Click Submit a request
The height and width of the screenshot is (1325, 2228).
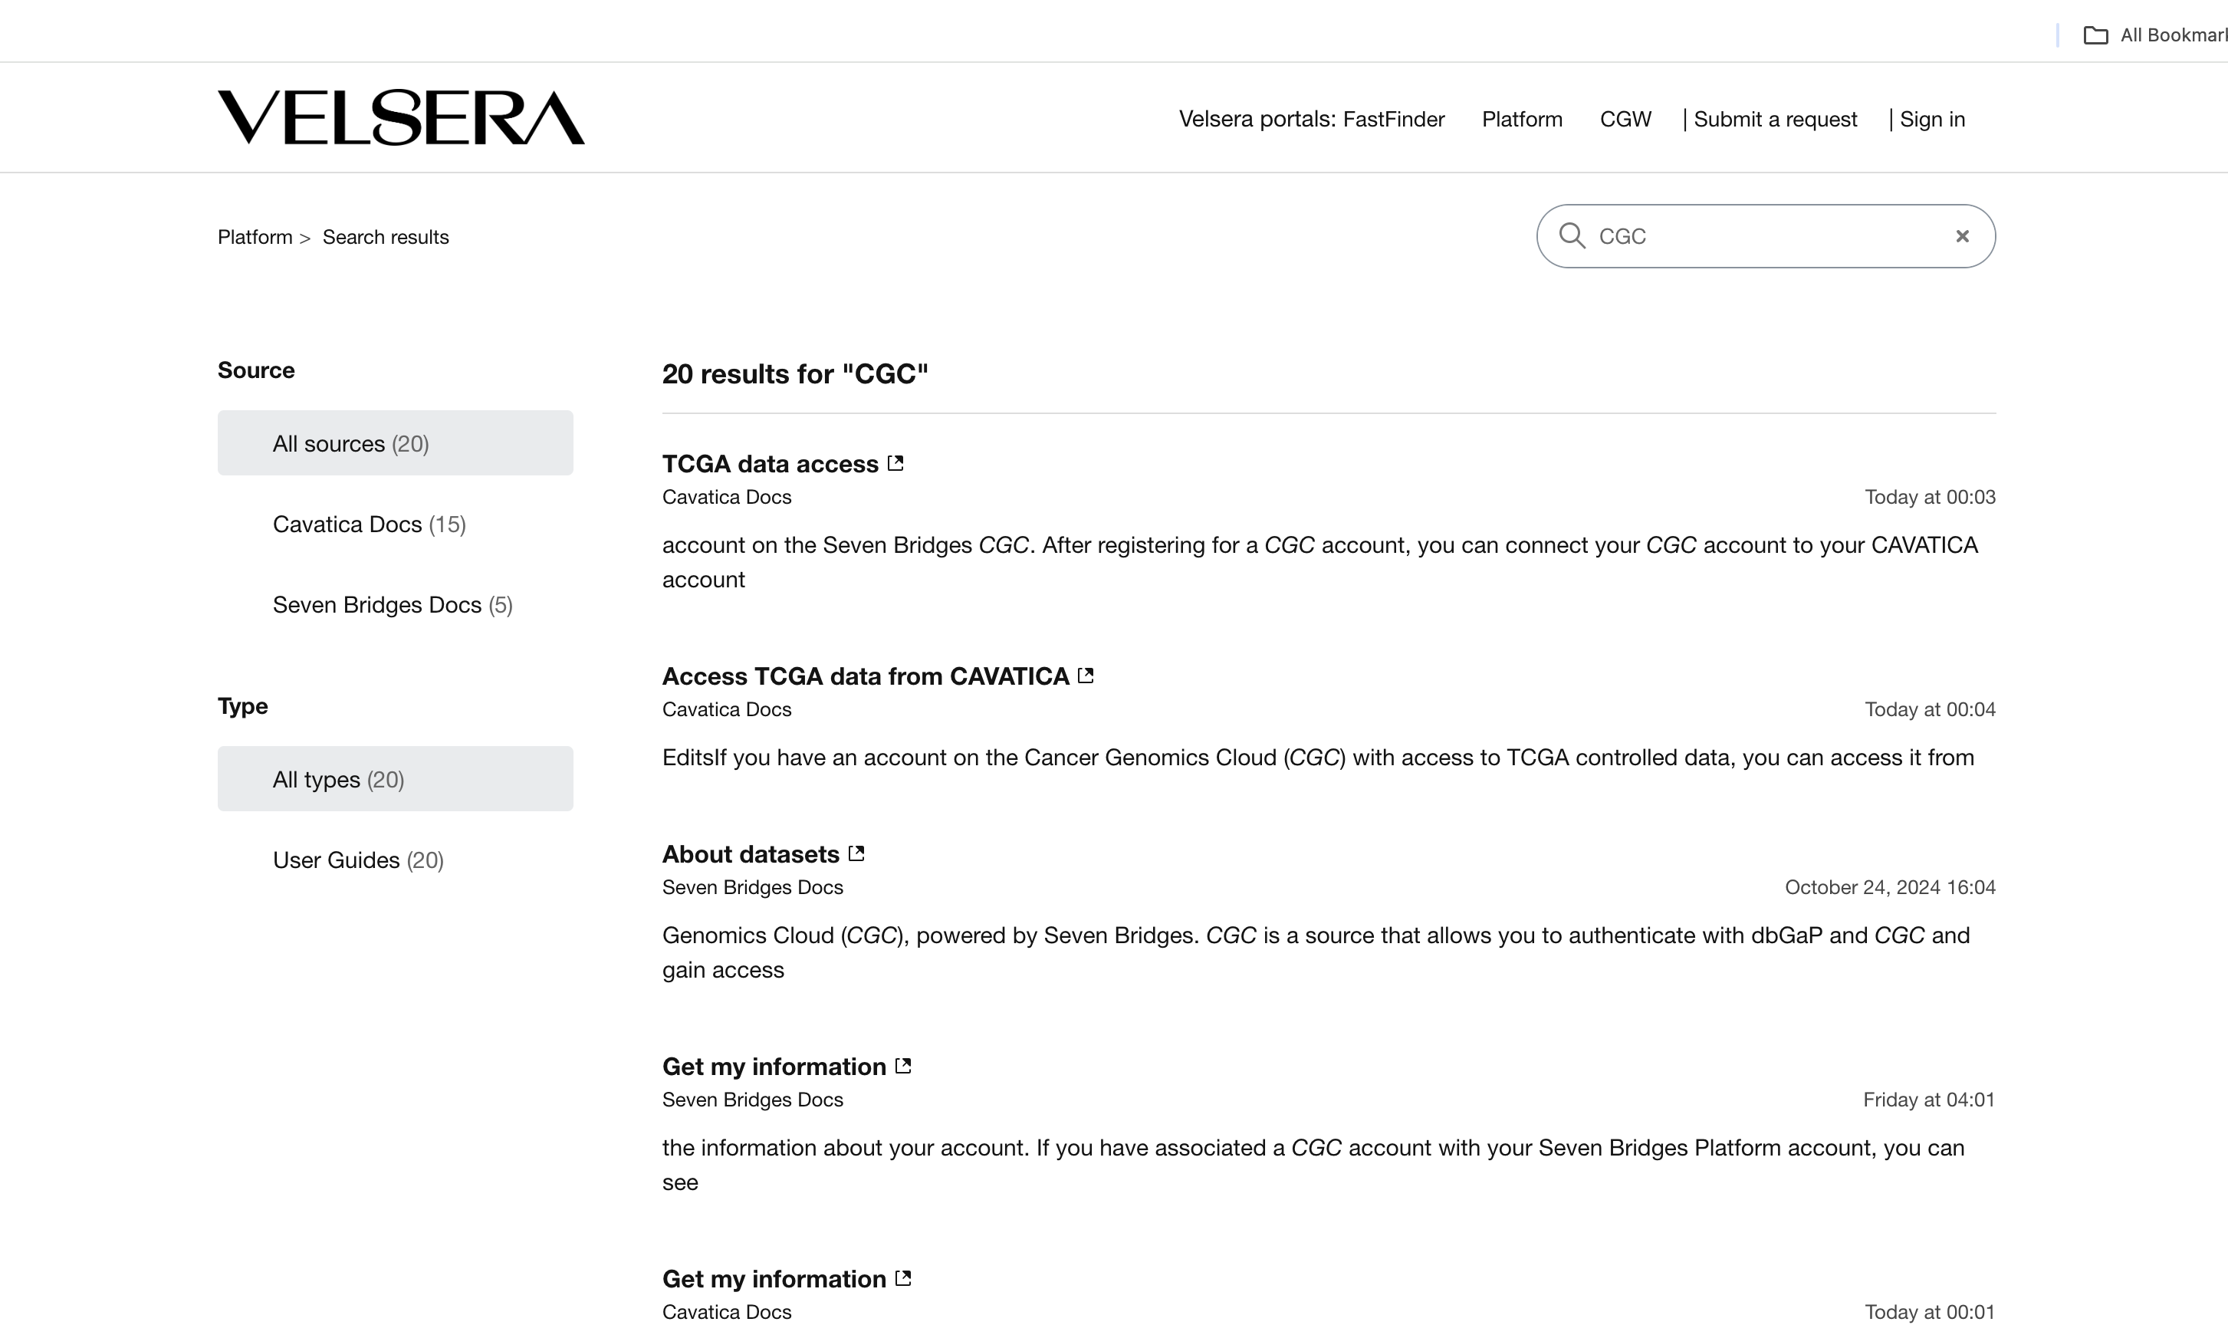(1775, 119)
